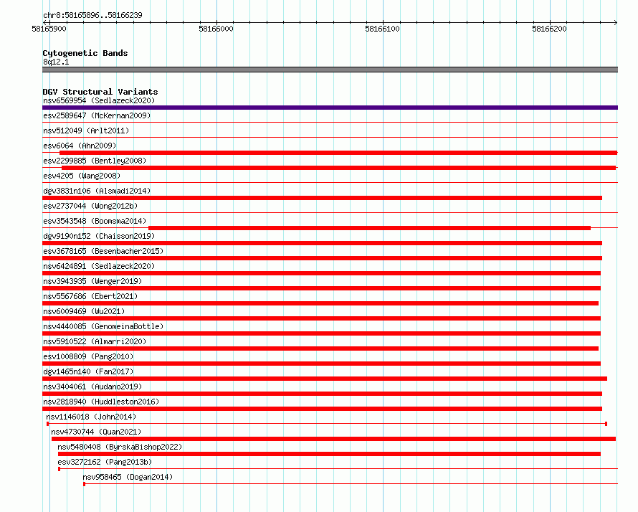The width and height of the screenshot is (638, 512).
Task: Click the nsv6569954 (Sedlazeck2020) variant label
Action: click(99, 100)
